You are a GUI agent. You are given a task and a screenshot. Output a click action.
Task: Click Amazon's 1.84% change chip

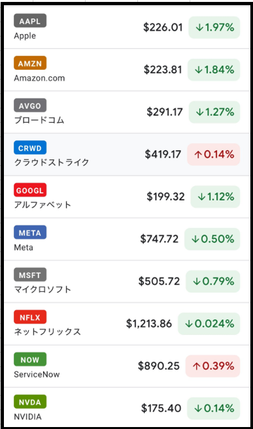pyautogui.click(x=214, y=70)
